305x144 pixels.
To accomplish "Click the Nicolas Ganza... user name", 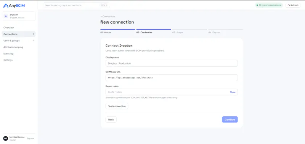I will click(x=17, y=137).
